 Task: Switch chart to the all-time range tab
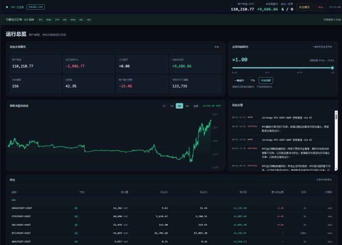(x=195, y=106)
